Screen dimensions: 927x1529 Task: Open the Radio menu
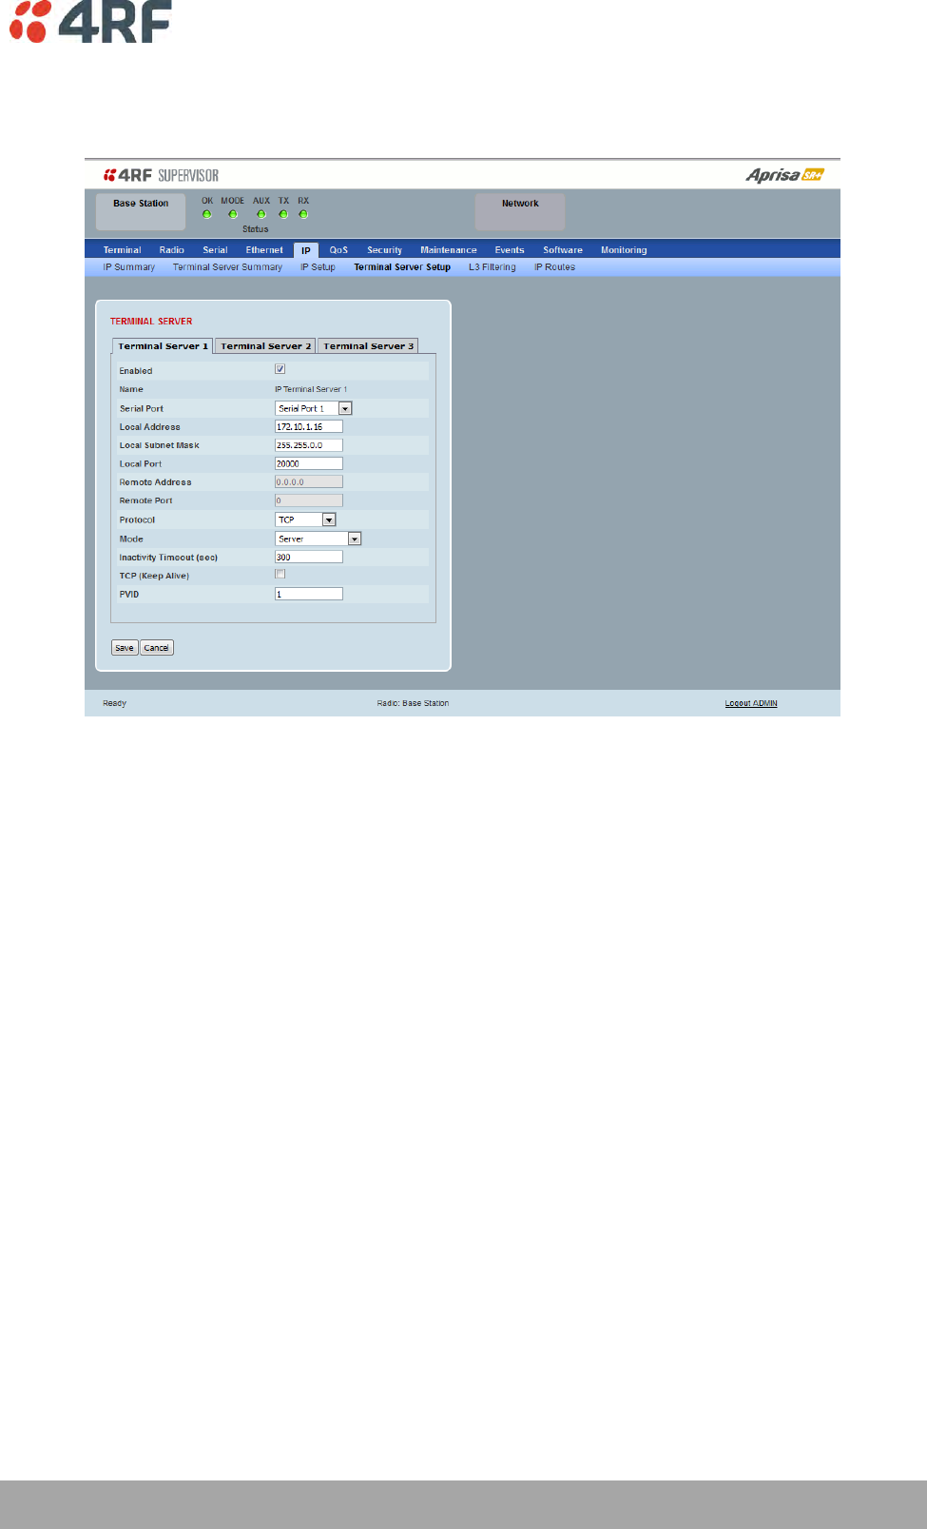pyautogui.click(x=172, y=250)
